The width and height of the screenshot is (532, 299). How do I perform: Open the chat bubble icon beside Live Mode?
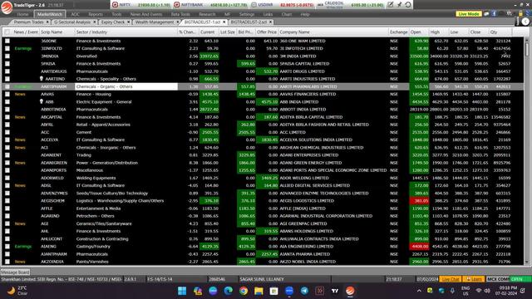click(486, 13)
